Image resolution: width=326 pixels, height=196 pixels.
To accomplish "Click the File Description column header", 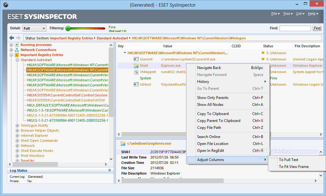I will point(308,46).
